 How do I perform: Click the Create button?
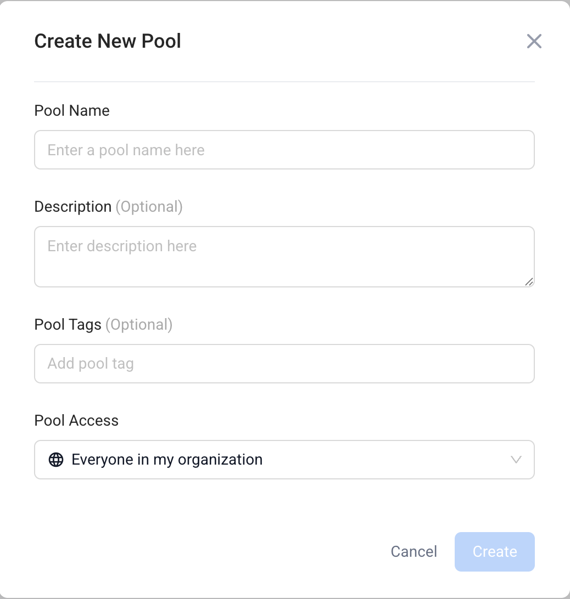point(495,552)
